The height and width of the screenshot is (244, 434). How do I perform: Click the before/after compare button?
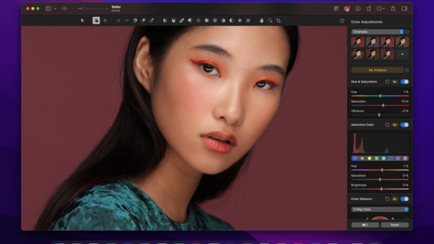(x=365, y=225)
